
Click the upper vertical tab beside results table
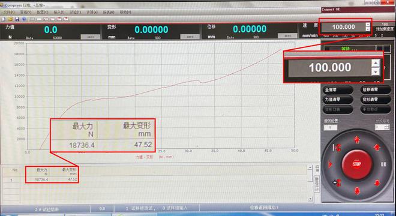coord(317,169)
